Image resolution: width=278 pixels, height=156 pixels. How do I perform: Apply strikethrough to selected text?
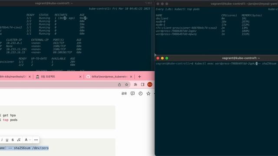[13, 140]
